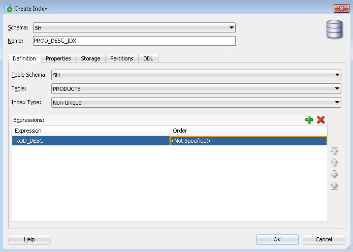Click the move expression up arrow
Viewport: 353px width, 252px height.
click(334, 163)
